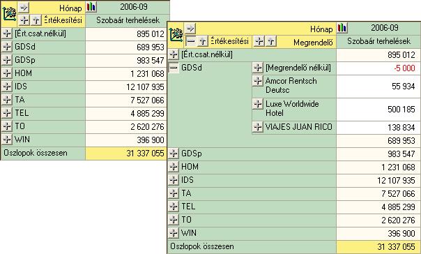Click the plus button before Megrendelő header
Screen dimensions: 421x254
pos(259,41)
